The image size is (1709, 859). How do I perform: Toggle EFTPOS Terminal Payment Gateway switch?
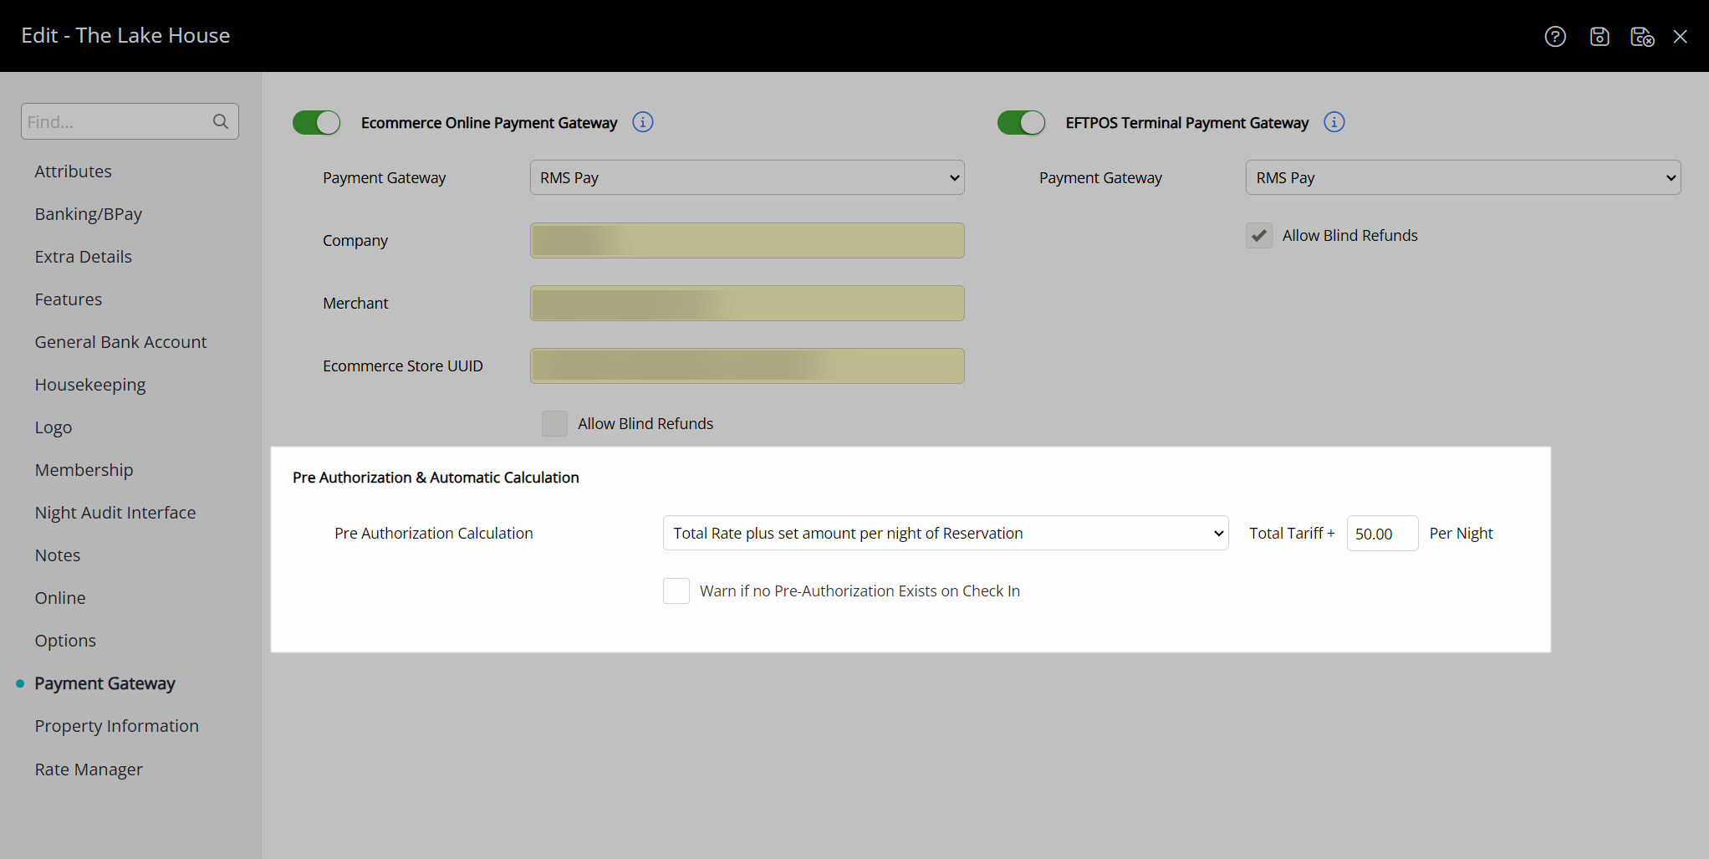point(1021,122)
